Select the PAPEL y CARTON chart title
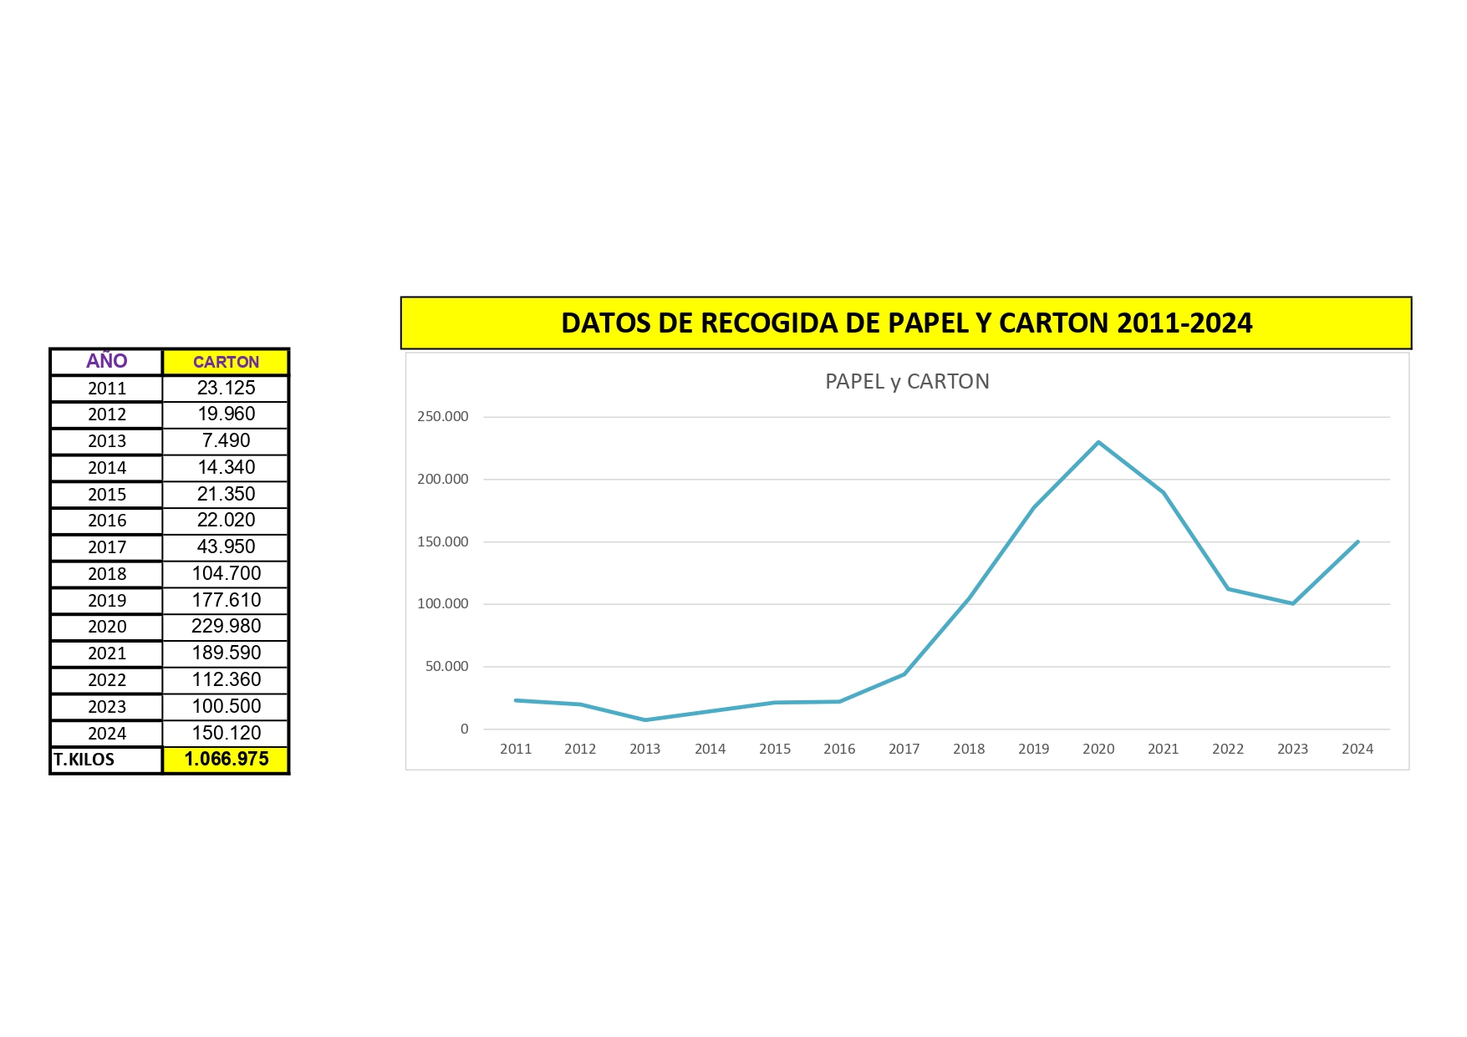The width and height of the screenshot is (1467, 1037). [x=907, y=382]
